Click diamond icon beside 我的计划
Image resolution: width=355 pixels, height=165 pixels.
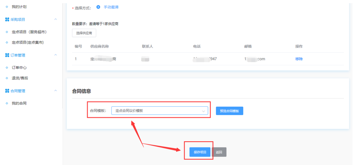tap(7, 7)
